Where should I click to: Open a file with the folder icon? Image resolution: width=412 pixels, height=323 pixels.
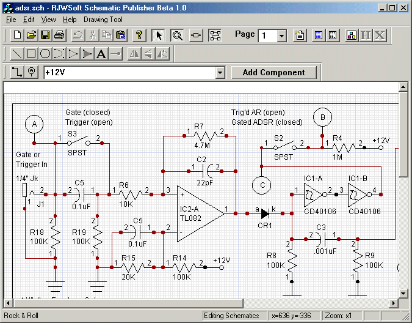31,35
